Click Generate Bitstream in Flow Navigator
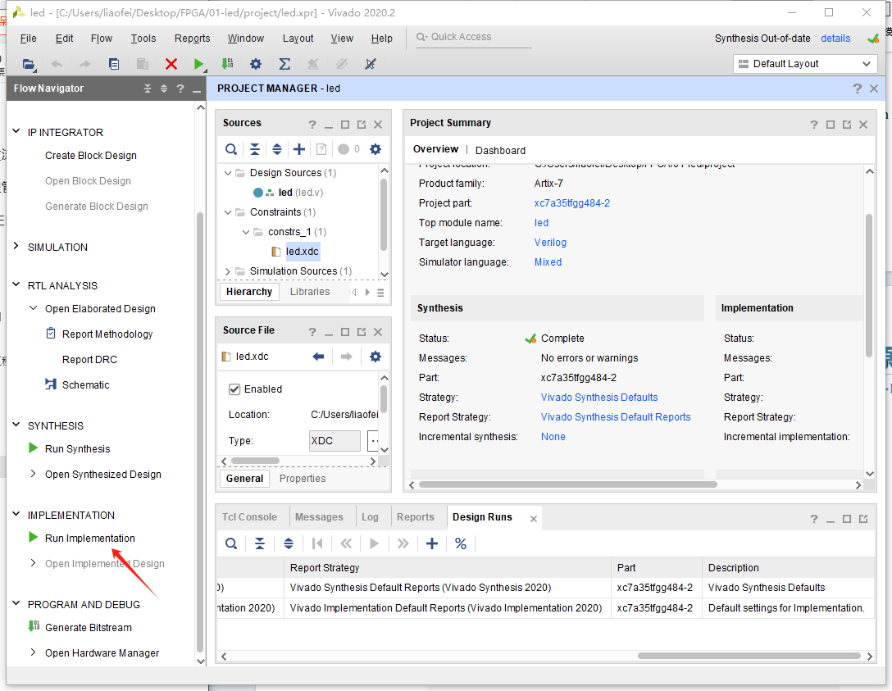 tap(89, 627)
